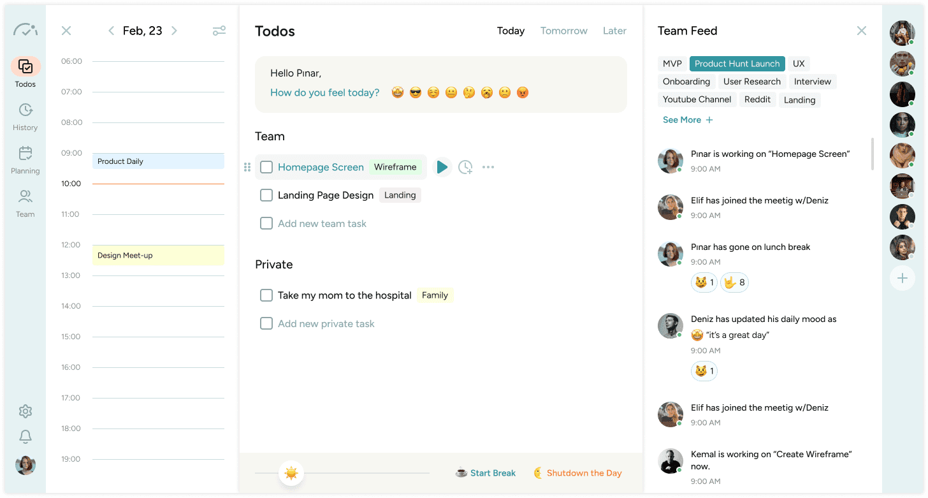928x498 pixels.
Task: Select the yawning mood emoji
Action: (487, 92)
